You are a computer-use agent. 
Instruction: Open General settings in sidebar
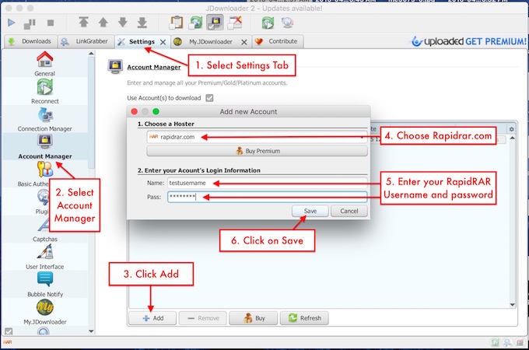click(44, 62)
